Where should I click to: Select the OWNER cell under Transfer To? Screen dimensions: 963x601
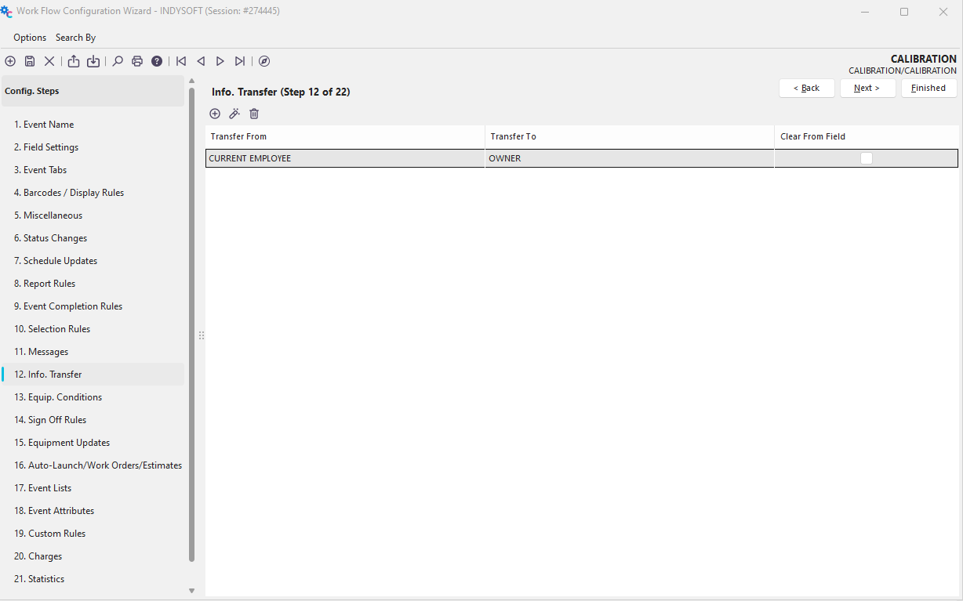coord(629,158)
